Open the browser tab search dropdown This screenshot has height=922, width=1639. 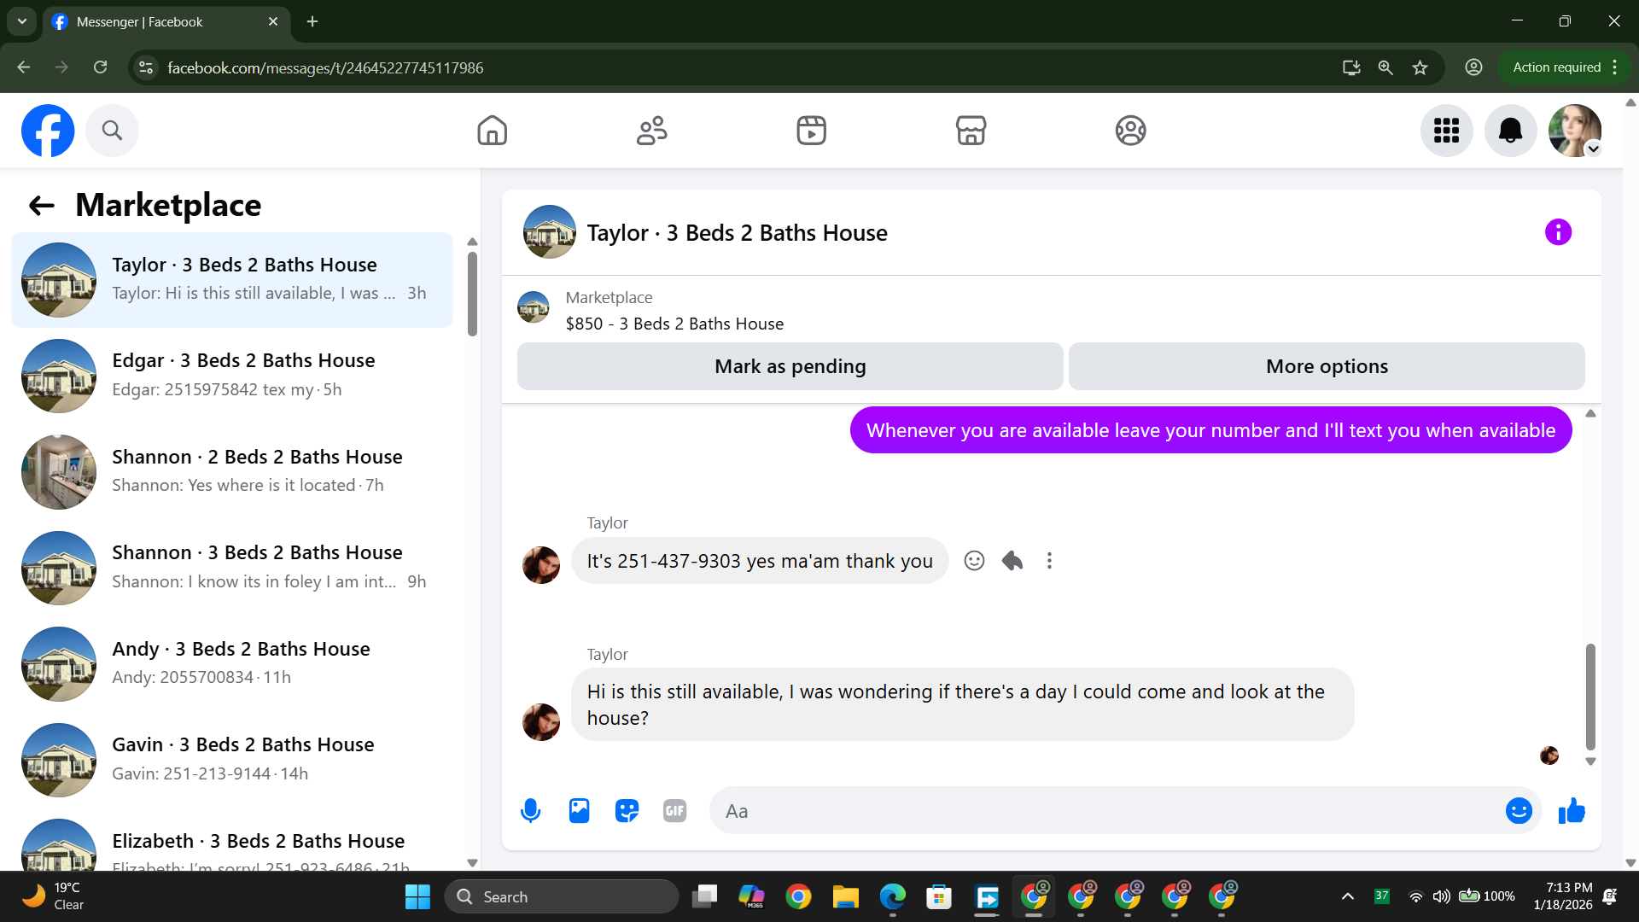(x=22, y=21)
